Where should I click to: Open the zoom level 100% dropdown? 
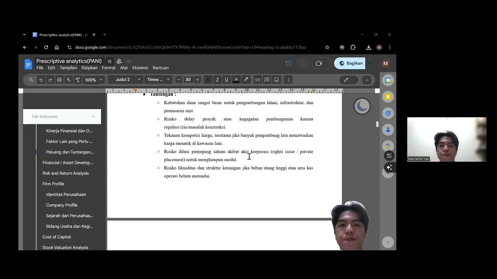tap(94, 80)
